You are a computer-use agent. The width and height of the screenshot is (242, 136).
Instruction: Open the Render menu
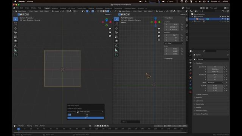pos(27,8)
